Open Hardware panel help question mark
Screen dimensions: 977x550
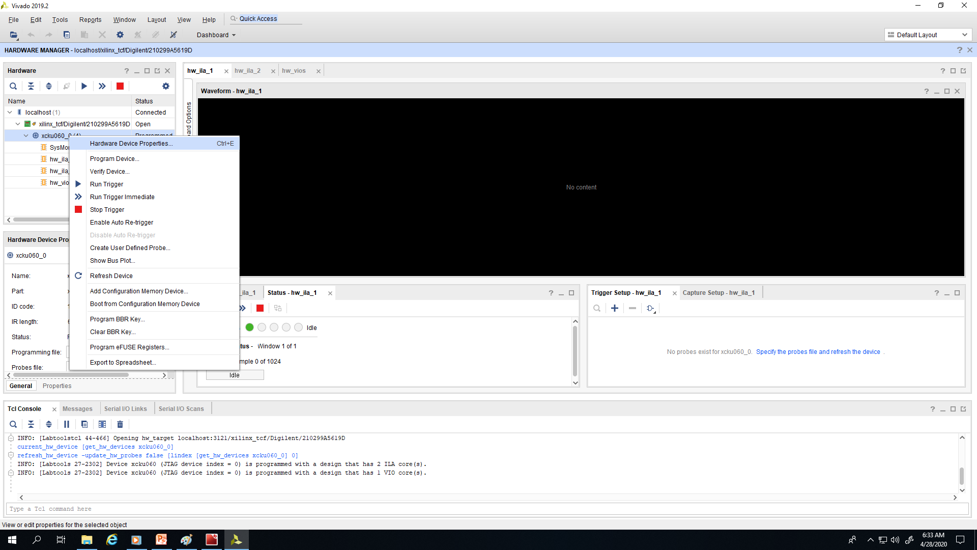pyautogui.click(x=127, y=71)
